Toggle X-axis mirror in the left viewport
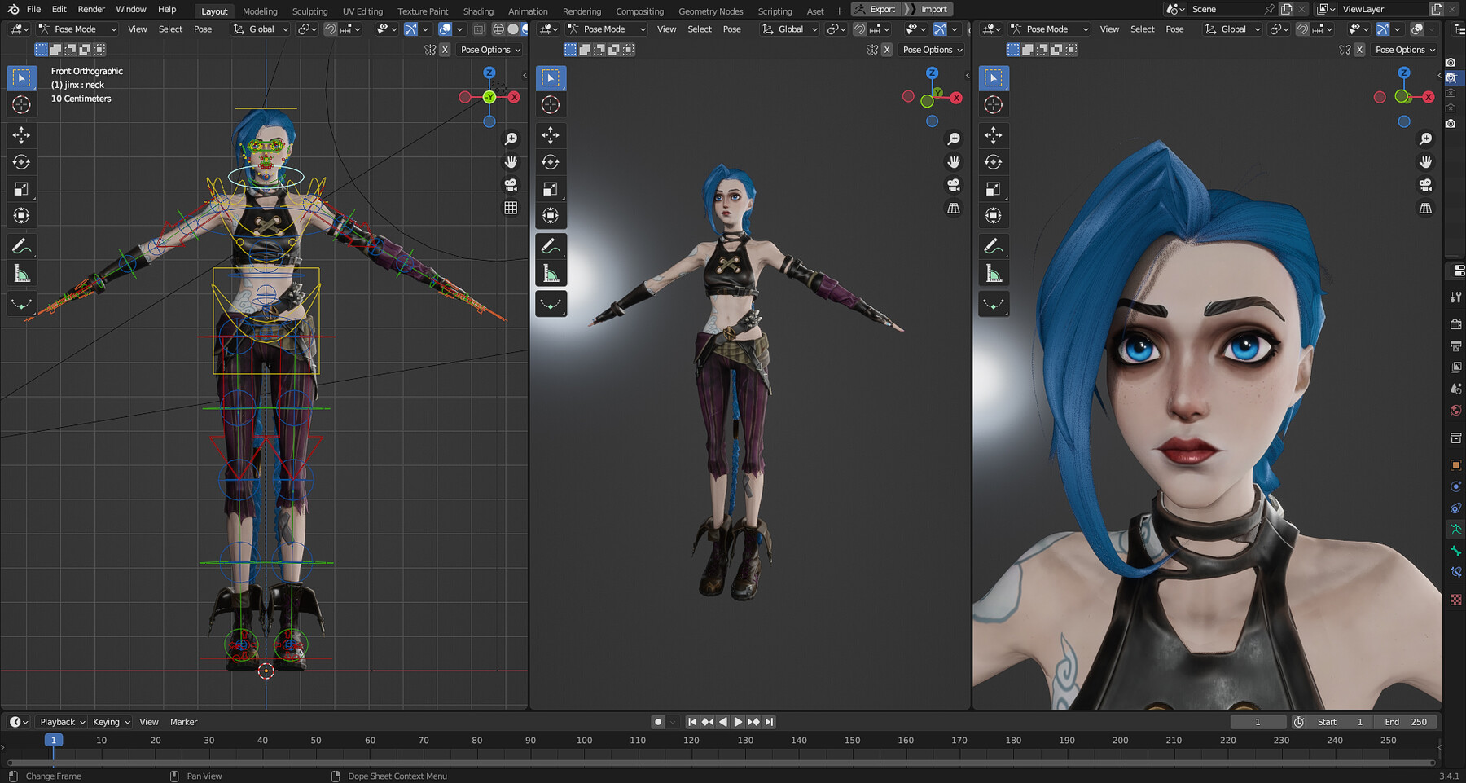The image size is (1466, 783). (445, 50)
